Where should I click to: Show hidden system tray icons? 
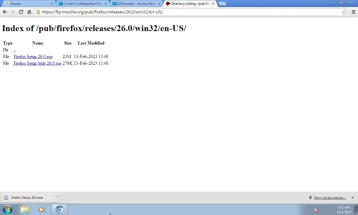click(x=309, y=210)
